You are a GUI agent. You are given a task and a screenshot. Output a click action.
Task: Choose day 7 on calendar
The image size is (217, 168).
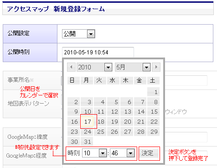click(140, 102)
